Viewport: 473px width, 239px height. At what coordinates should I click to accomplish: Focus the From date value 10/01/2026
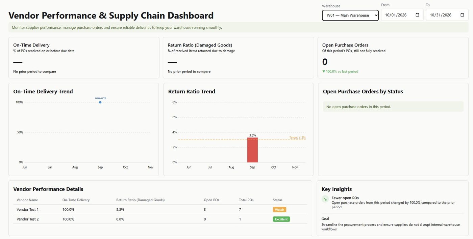[x=396, y=15]
